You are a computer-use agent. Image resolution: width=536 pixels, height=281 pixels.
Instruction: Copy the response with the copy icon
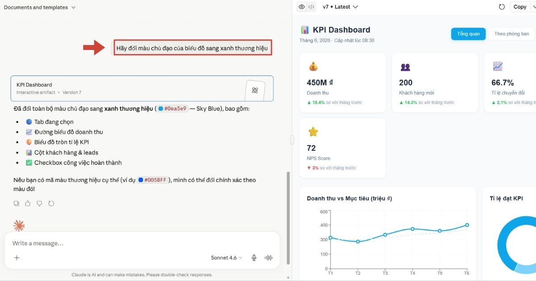(x=17, y=203)
